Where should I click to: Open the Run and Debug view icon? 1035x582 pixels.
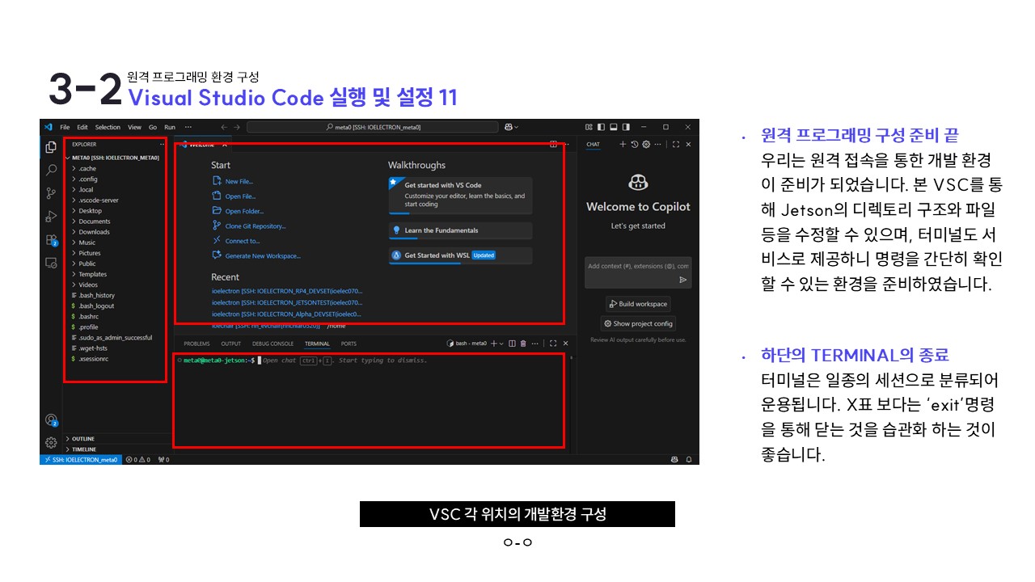click(50, 216)
